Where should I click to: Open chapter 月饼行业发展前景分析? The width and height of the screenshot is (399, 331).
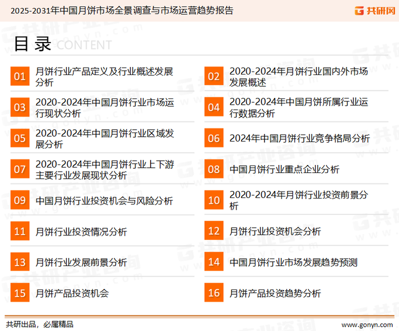coord(81,262)
